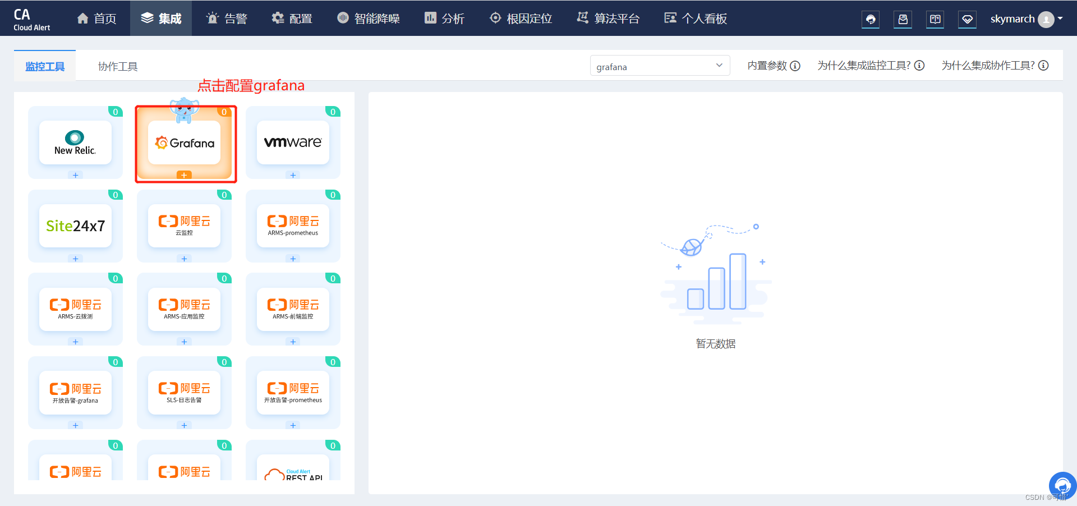Add integration via plus under Grafana card
This screenshot has width=1077, height=506.
coord(184,175)
